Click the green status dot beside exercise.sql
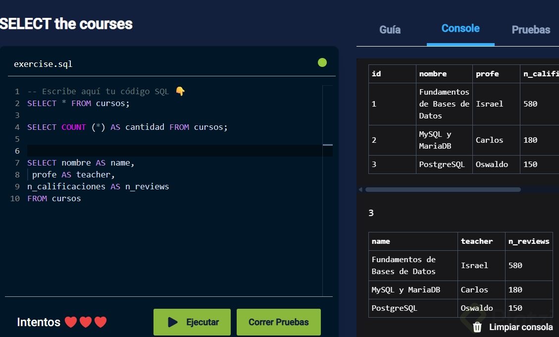559x337 pixels. [322, 62]
